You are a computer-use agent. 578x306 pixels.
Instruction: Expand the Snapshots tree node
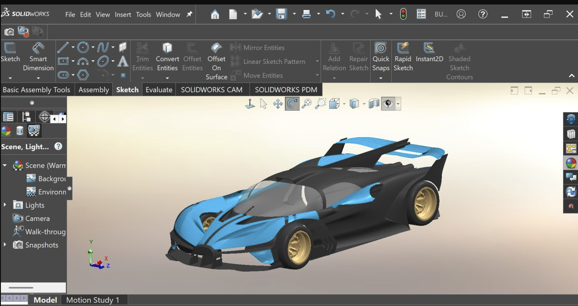pyautogui.click(x=5, y=245)
